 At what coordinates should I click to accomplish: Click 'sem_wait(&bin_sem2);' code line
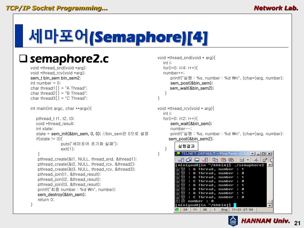pyautogui.click(x=192, y=88)
